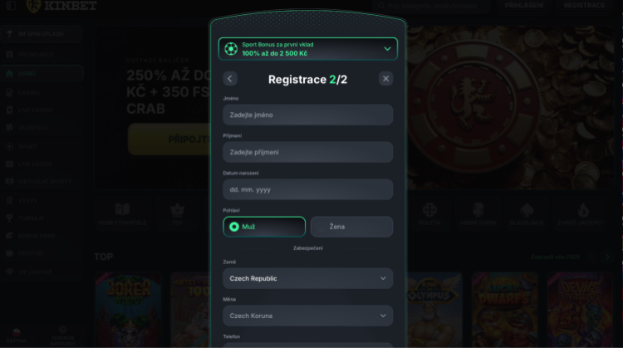This screenshot has width=623, height=348.
Task: Click the flame category icon
Action: point(583,210)
